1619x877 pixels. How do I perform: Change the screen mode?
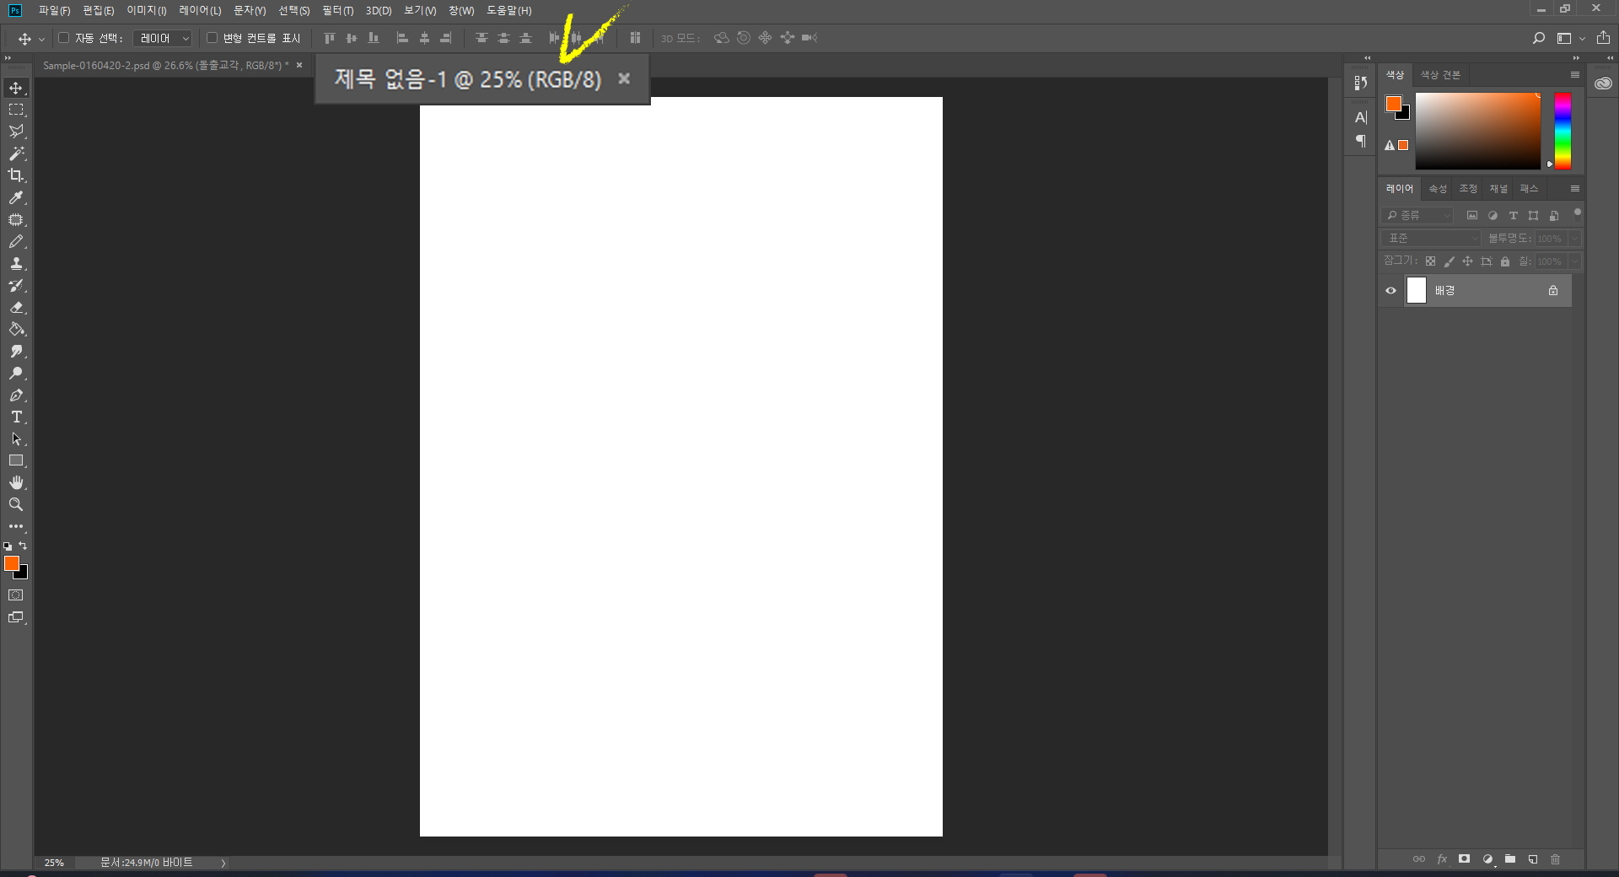click(x=16, y=617)
